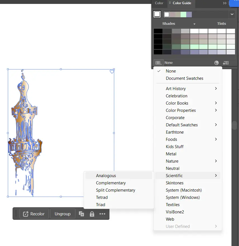Open the Shades dropdown
The image size is (239, 246).
195,23
